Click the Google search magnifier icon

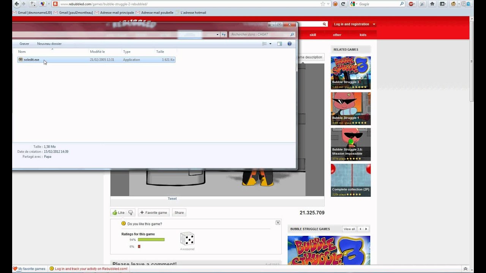402,4
